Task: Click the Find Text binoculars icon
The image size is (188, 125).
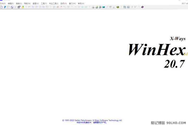Action: (x=54, y=7)
